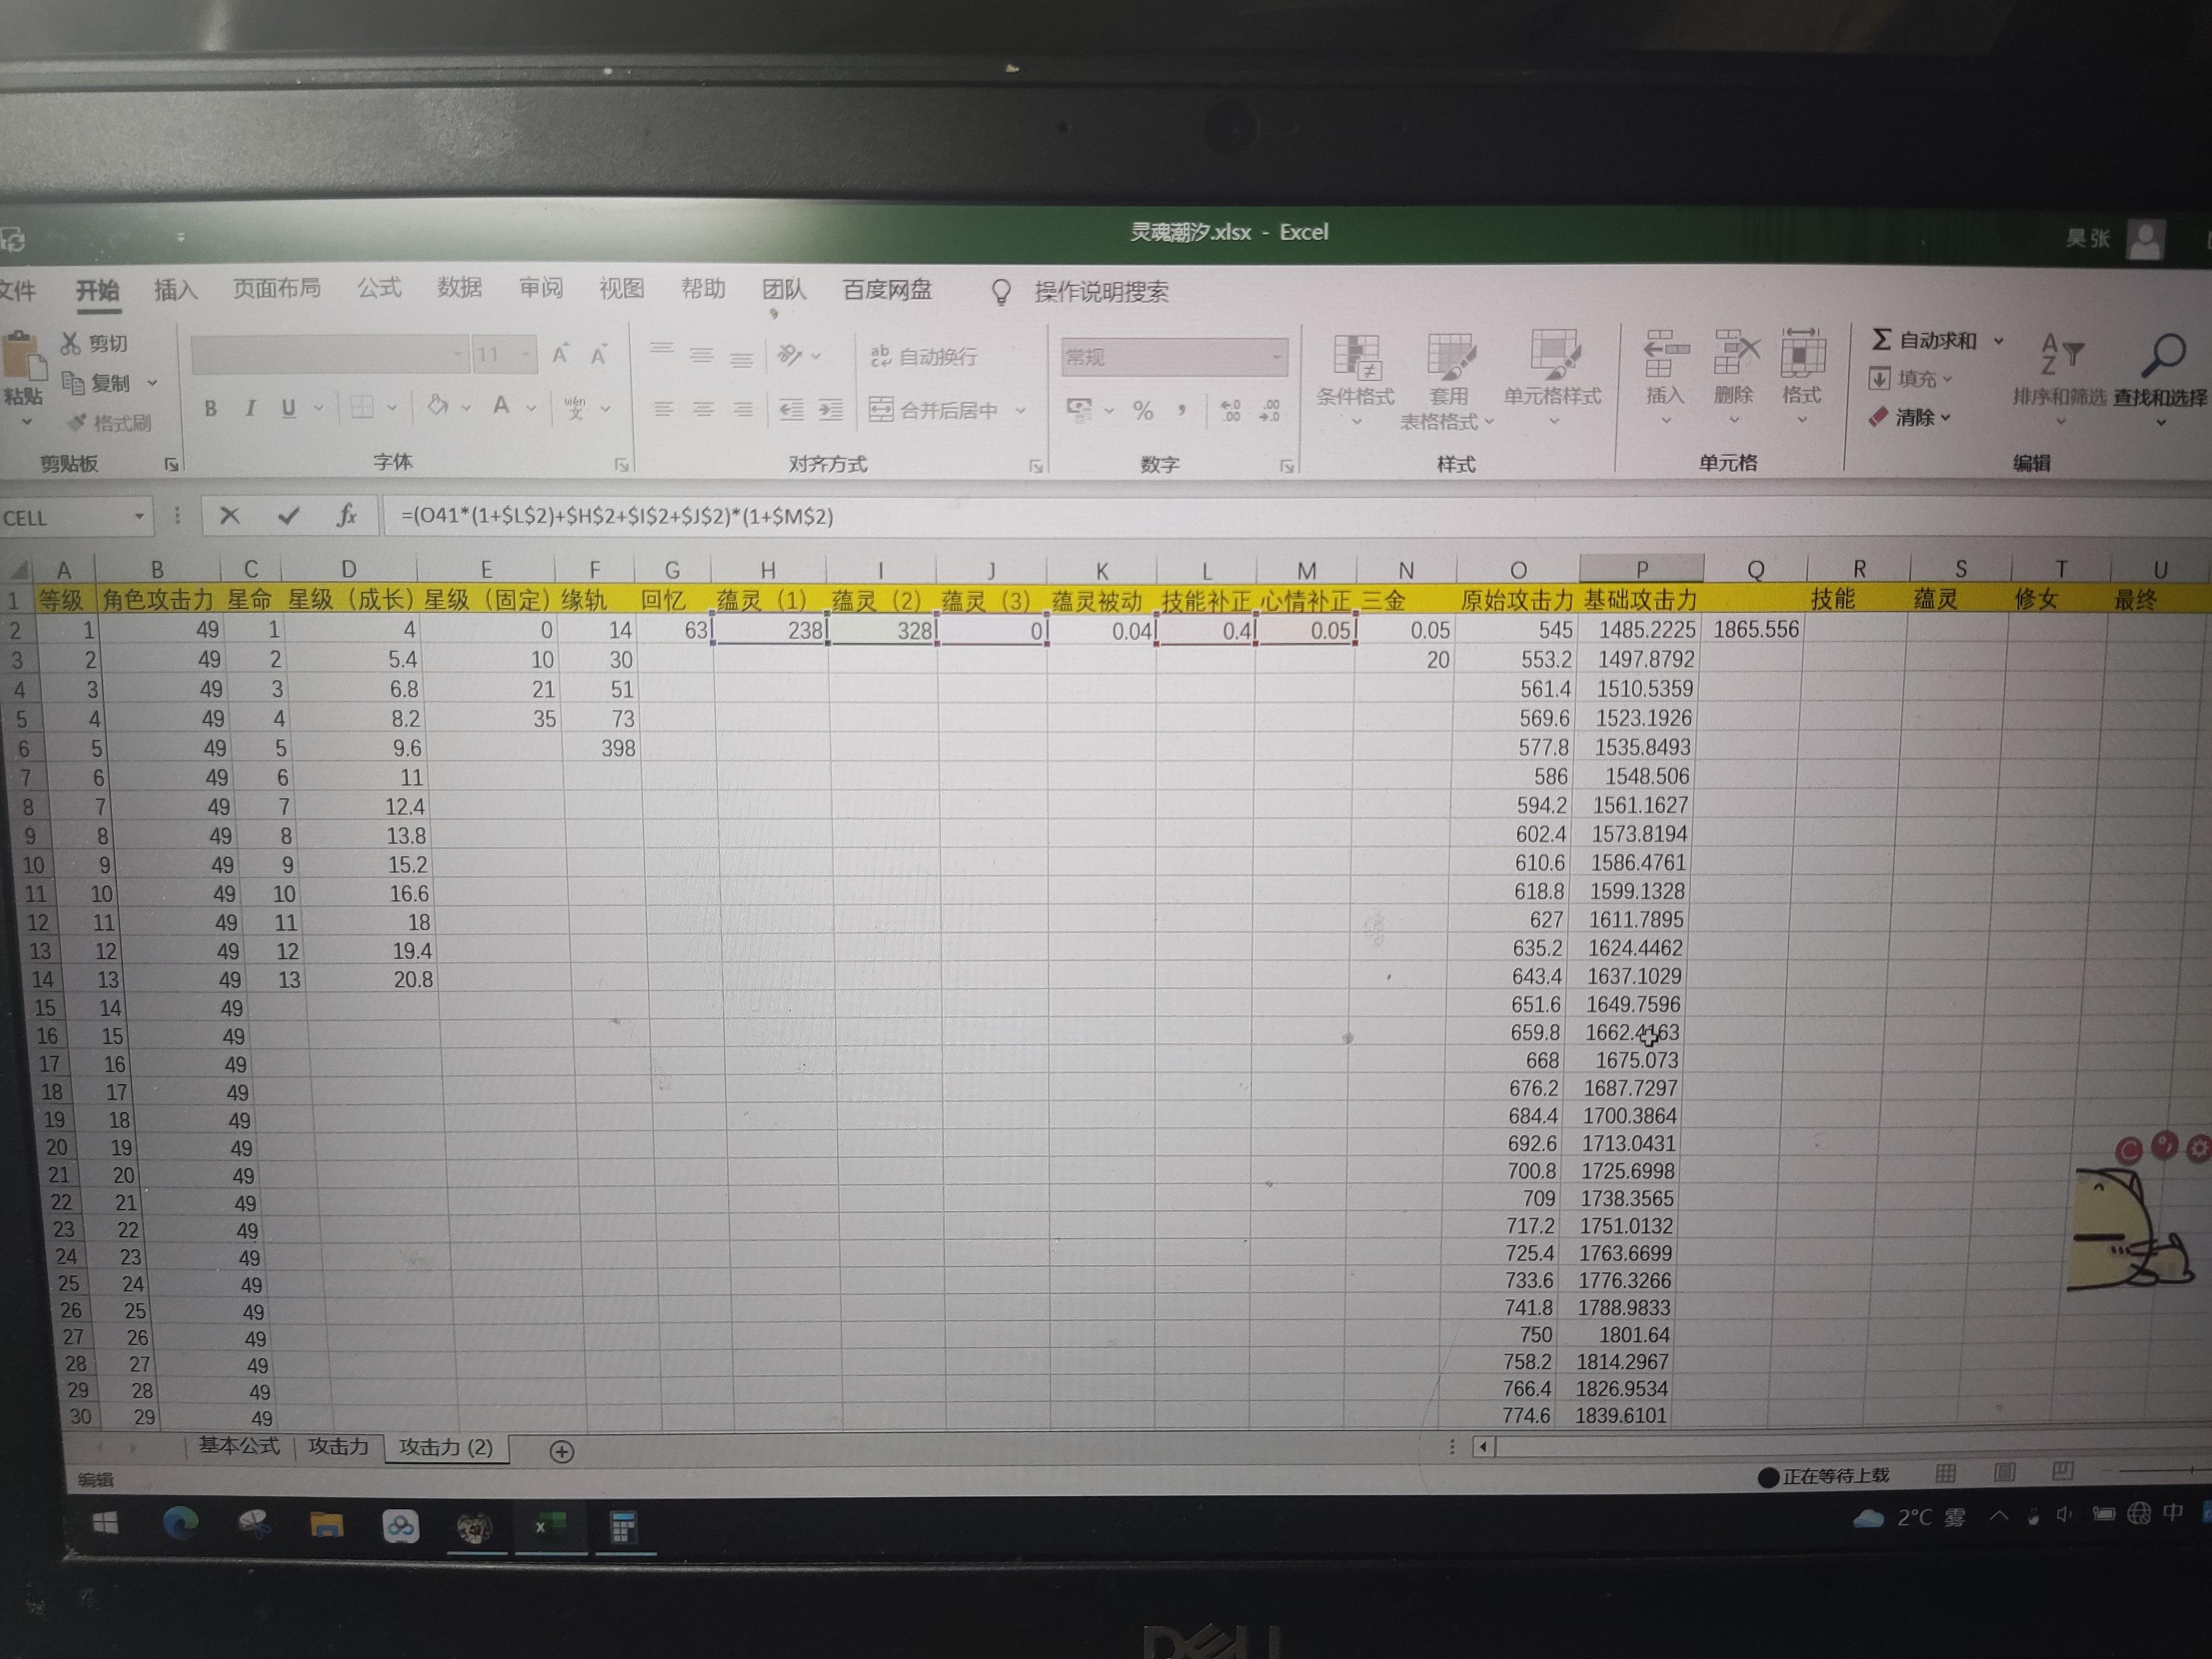Open the 审阅 ribbon tab

541,288
